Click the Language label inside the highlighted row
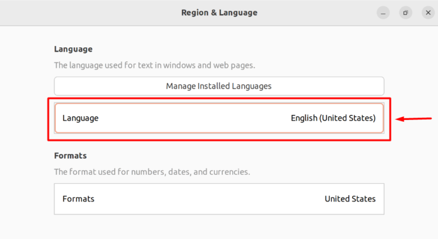The image size is (438, 239). (x=80, y=118)
